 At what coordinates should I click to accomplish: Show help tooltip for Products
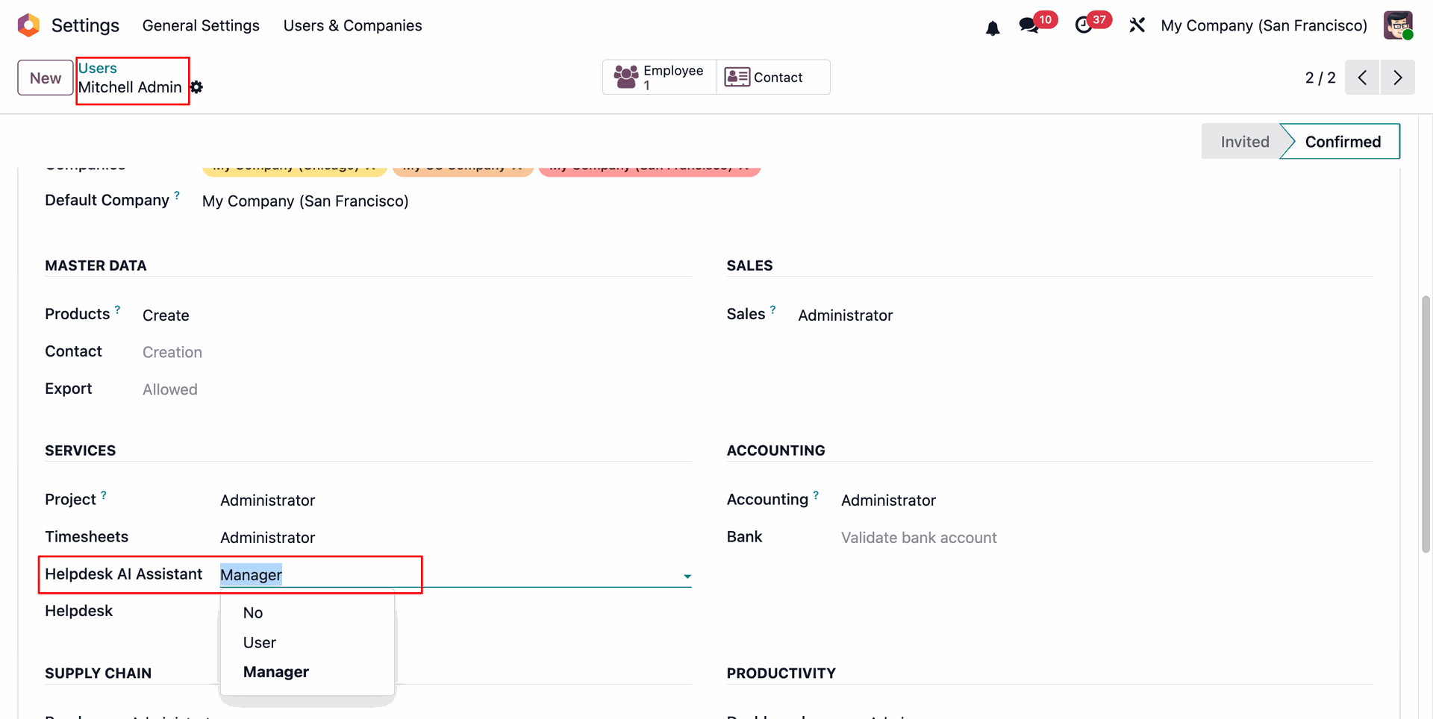[x=117, y=309]
